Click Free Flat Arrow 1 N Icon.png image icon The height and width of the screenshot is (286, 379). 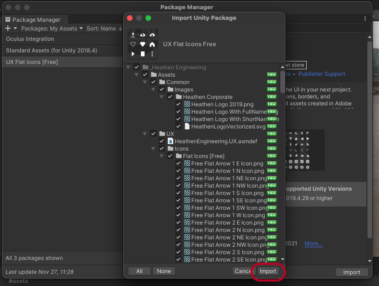(x=187, y=170)
